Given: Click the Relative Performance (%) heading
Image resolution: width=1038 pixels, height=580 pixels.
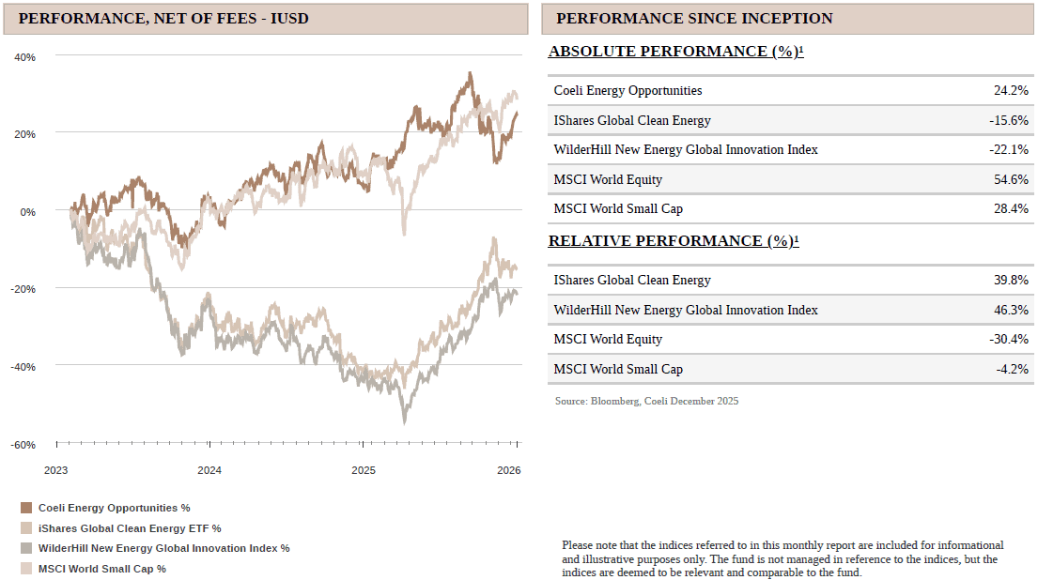Looking at the screenshot, I should point(673,241).
